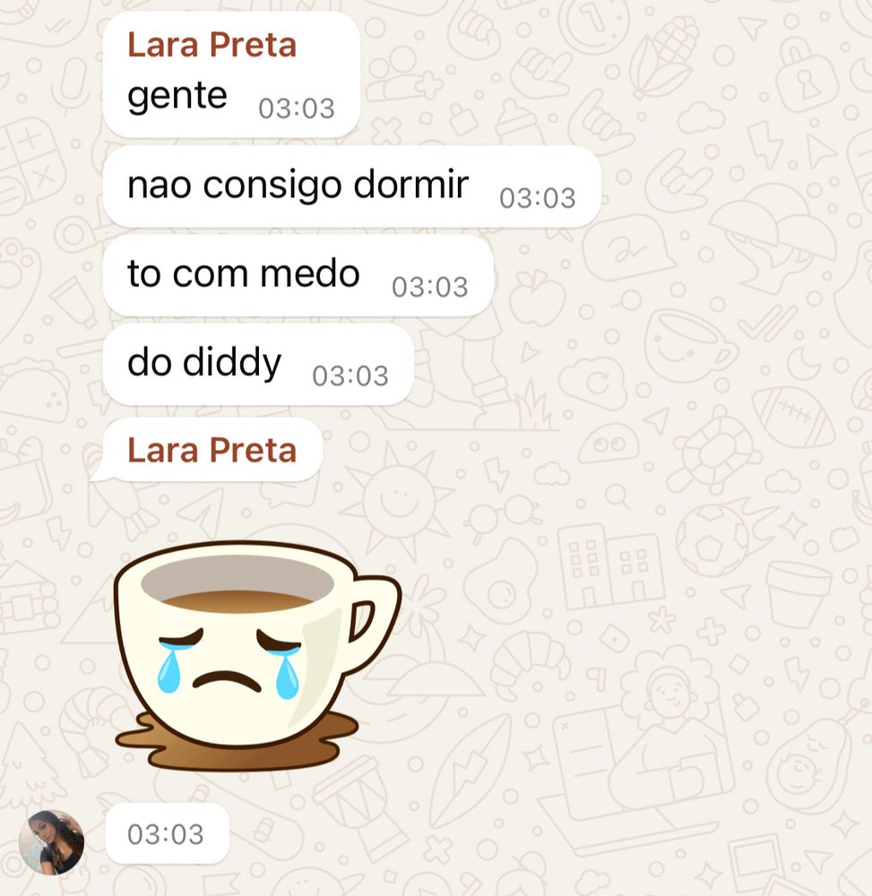872x896 pixels.
Task: Click the American football doodle in the wallpaper
Action: [x=794, y=418]
